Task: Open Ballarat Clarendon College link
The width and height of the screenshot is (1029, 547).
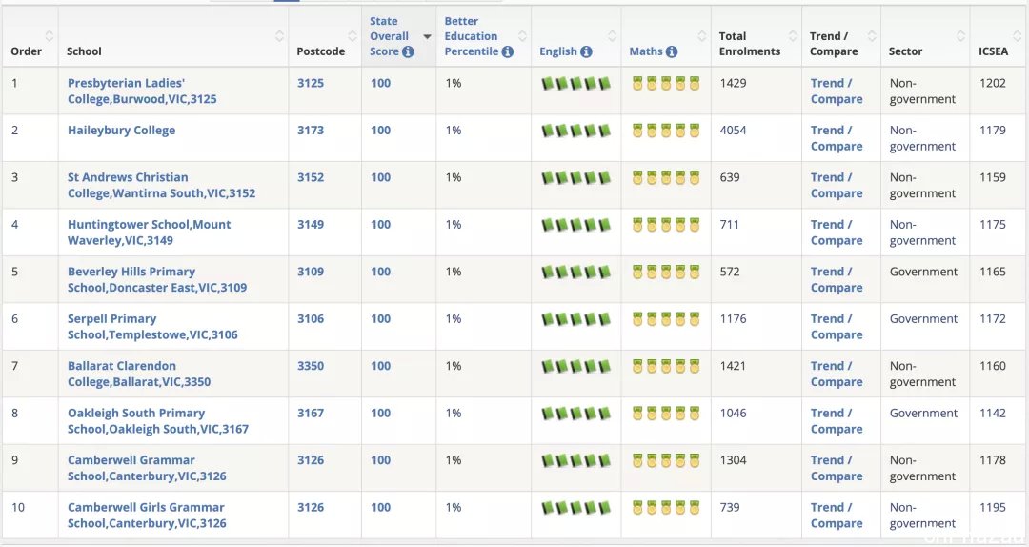Action: click(139, 374)
